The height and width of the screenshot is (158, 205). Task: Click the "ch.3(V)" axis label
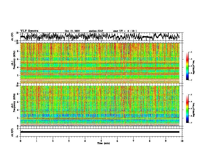tap(12, 132)
